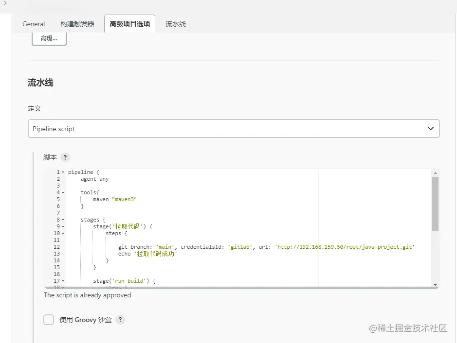Click the 'The script is already approved' message
Image resolution: width=457 pixels, height=343 pixels.
pyautogui.click(x=88, y=295)
